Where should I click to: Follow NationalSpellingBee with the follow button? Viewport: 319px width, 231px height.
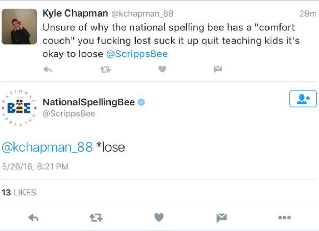(x=303, y=99)
